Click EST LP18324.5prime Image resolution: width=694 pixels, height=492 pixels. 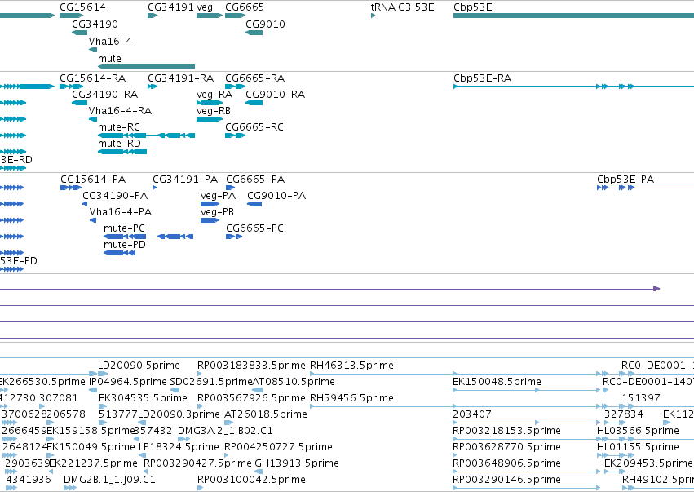coord(179,447)
